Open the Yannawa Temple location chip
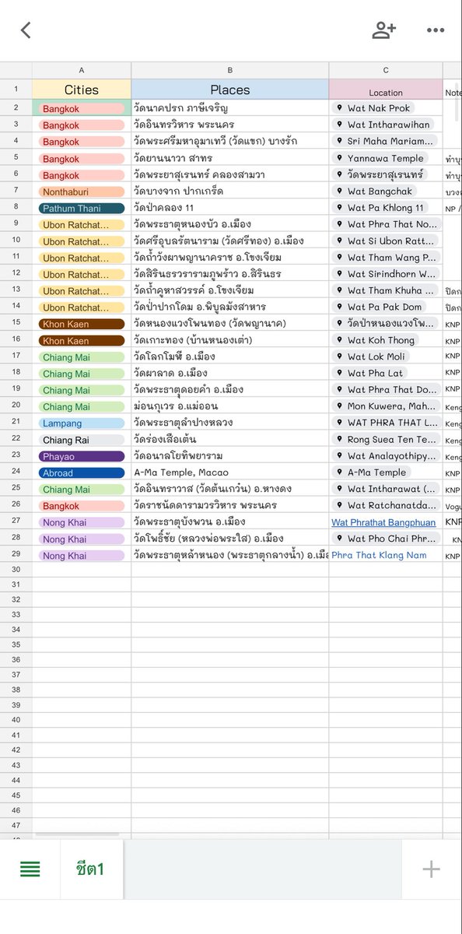Viewport: 462px width, 934px height. click(x=381, y=158)
